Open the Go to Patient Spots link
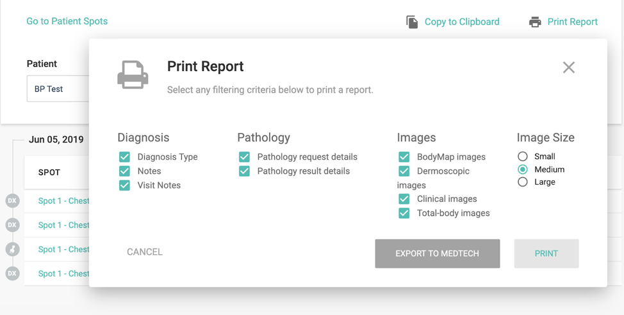The height and width of the screenshot is (315, 624). pos(67,21)
